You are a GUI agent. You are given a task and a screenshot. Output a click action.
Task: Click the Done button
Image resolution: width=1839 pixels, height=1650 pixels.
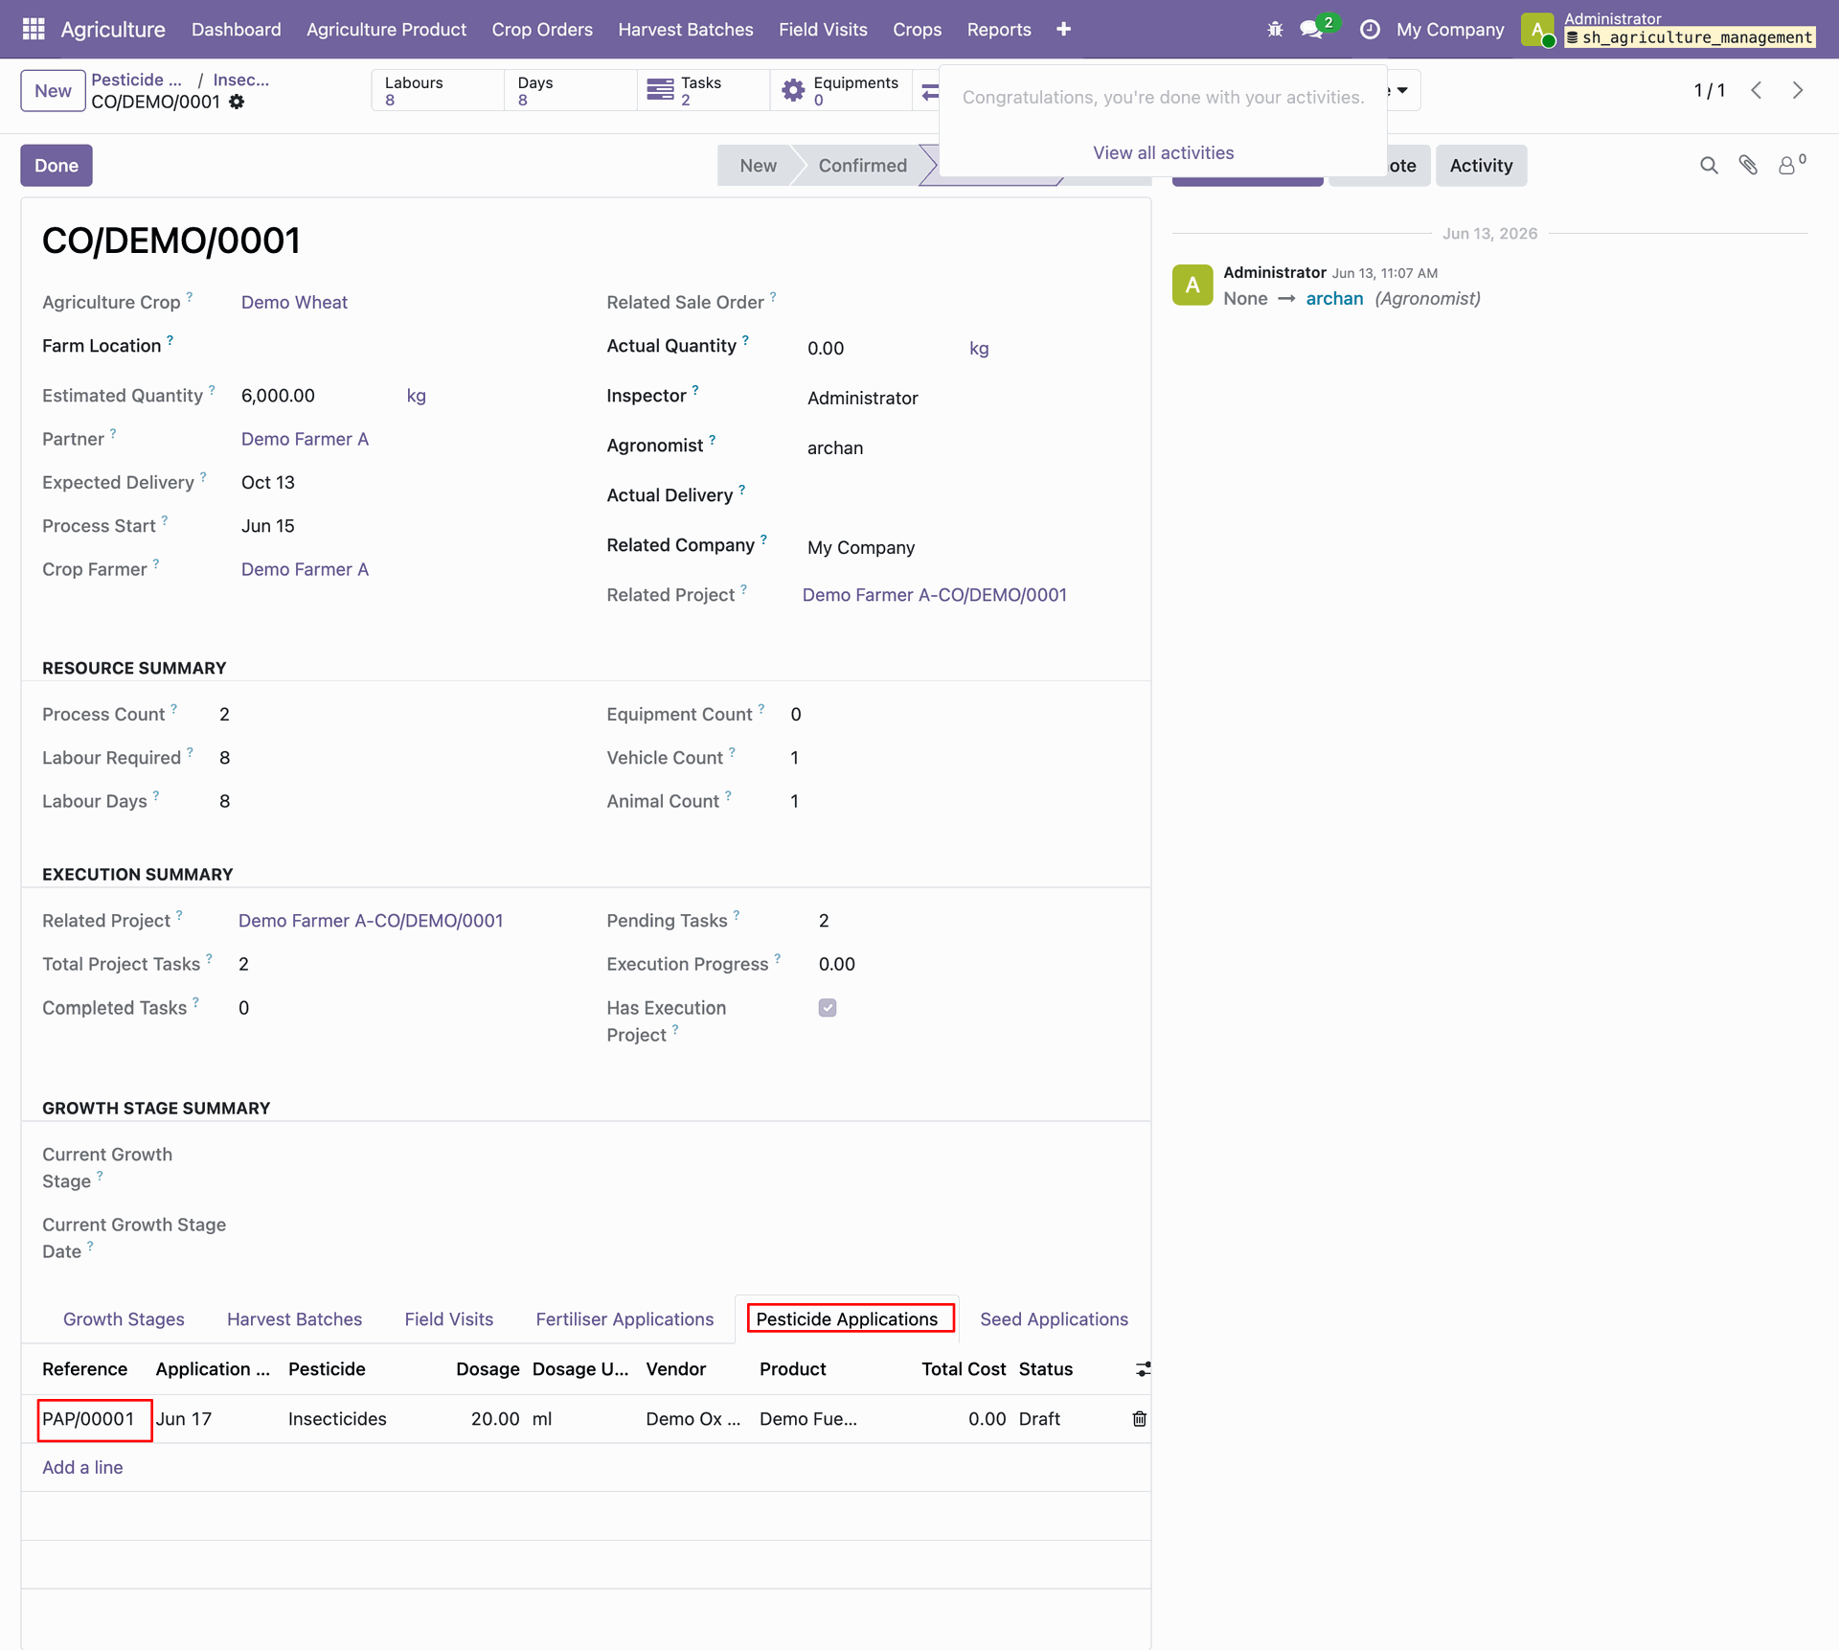57,165
